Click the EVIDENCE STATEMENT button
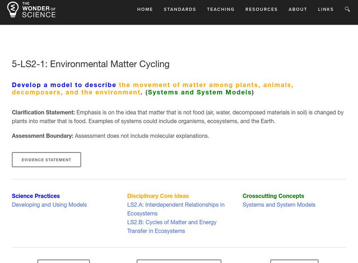The width and height of the screenshot is (358, 263). tap(47, 159)
